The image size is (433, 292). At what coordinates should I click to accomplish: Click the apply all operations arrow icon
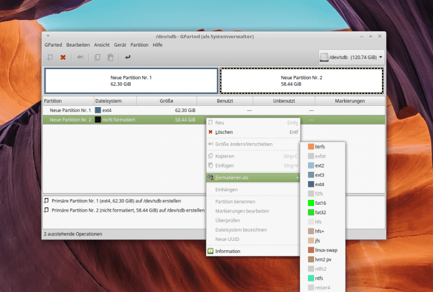128,57
